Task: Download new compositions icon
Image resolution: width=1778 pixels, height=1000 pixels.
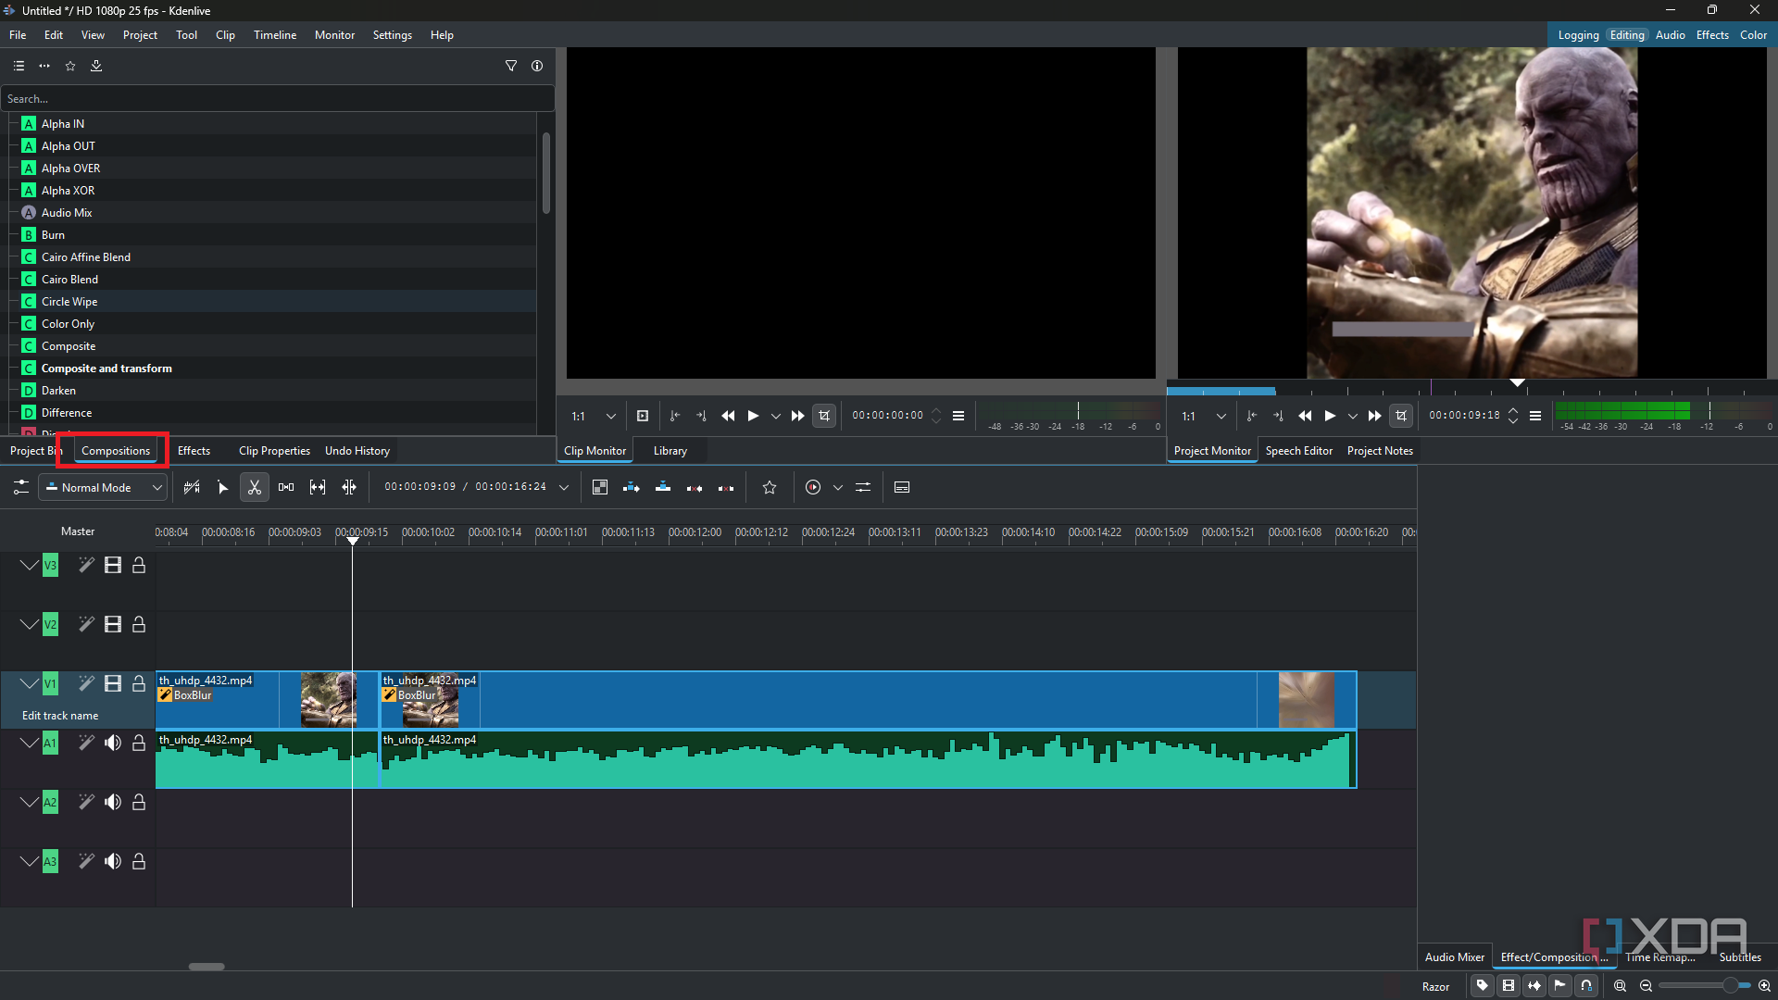Action: (x=96, y=66)
